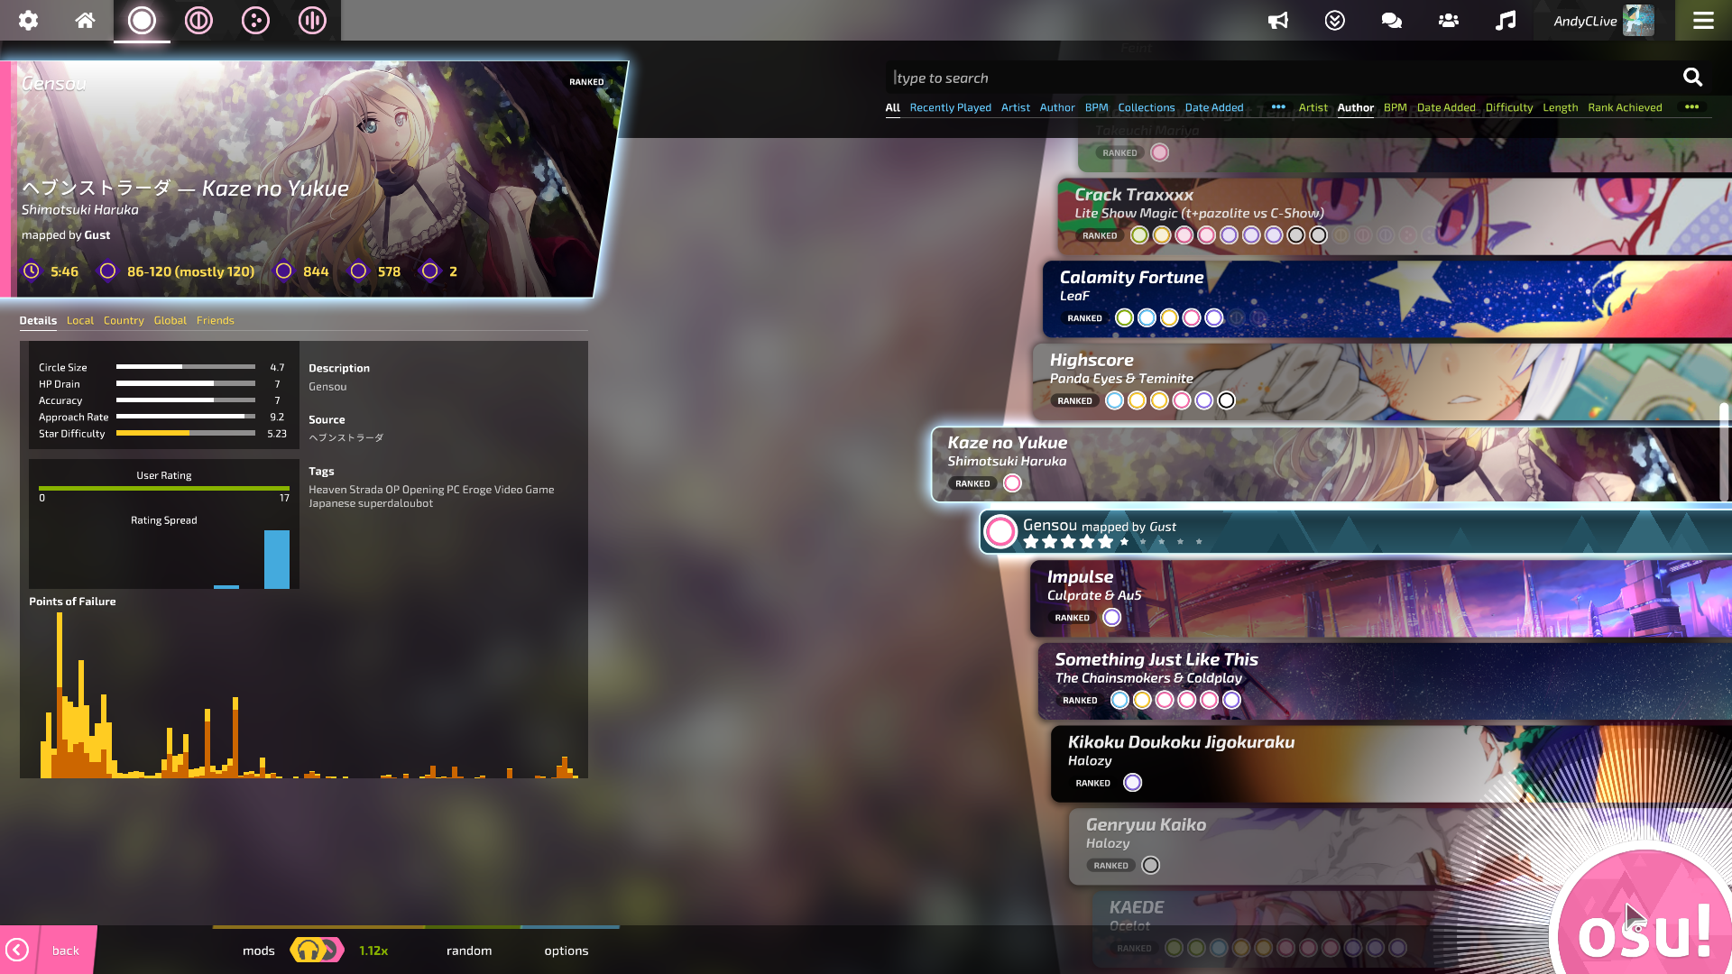Switch to the Local scores tab
1732x974 pixels.
pyautogui.click(x=80, y=320)
